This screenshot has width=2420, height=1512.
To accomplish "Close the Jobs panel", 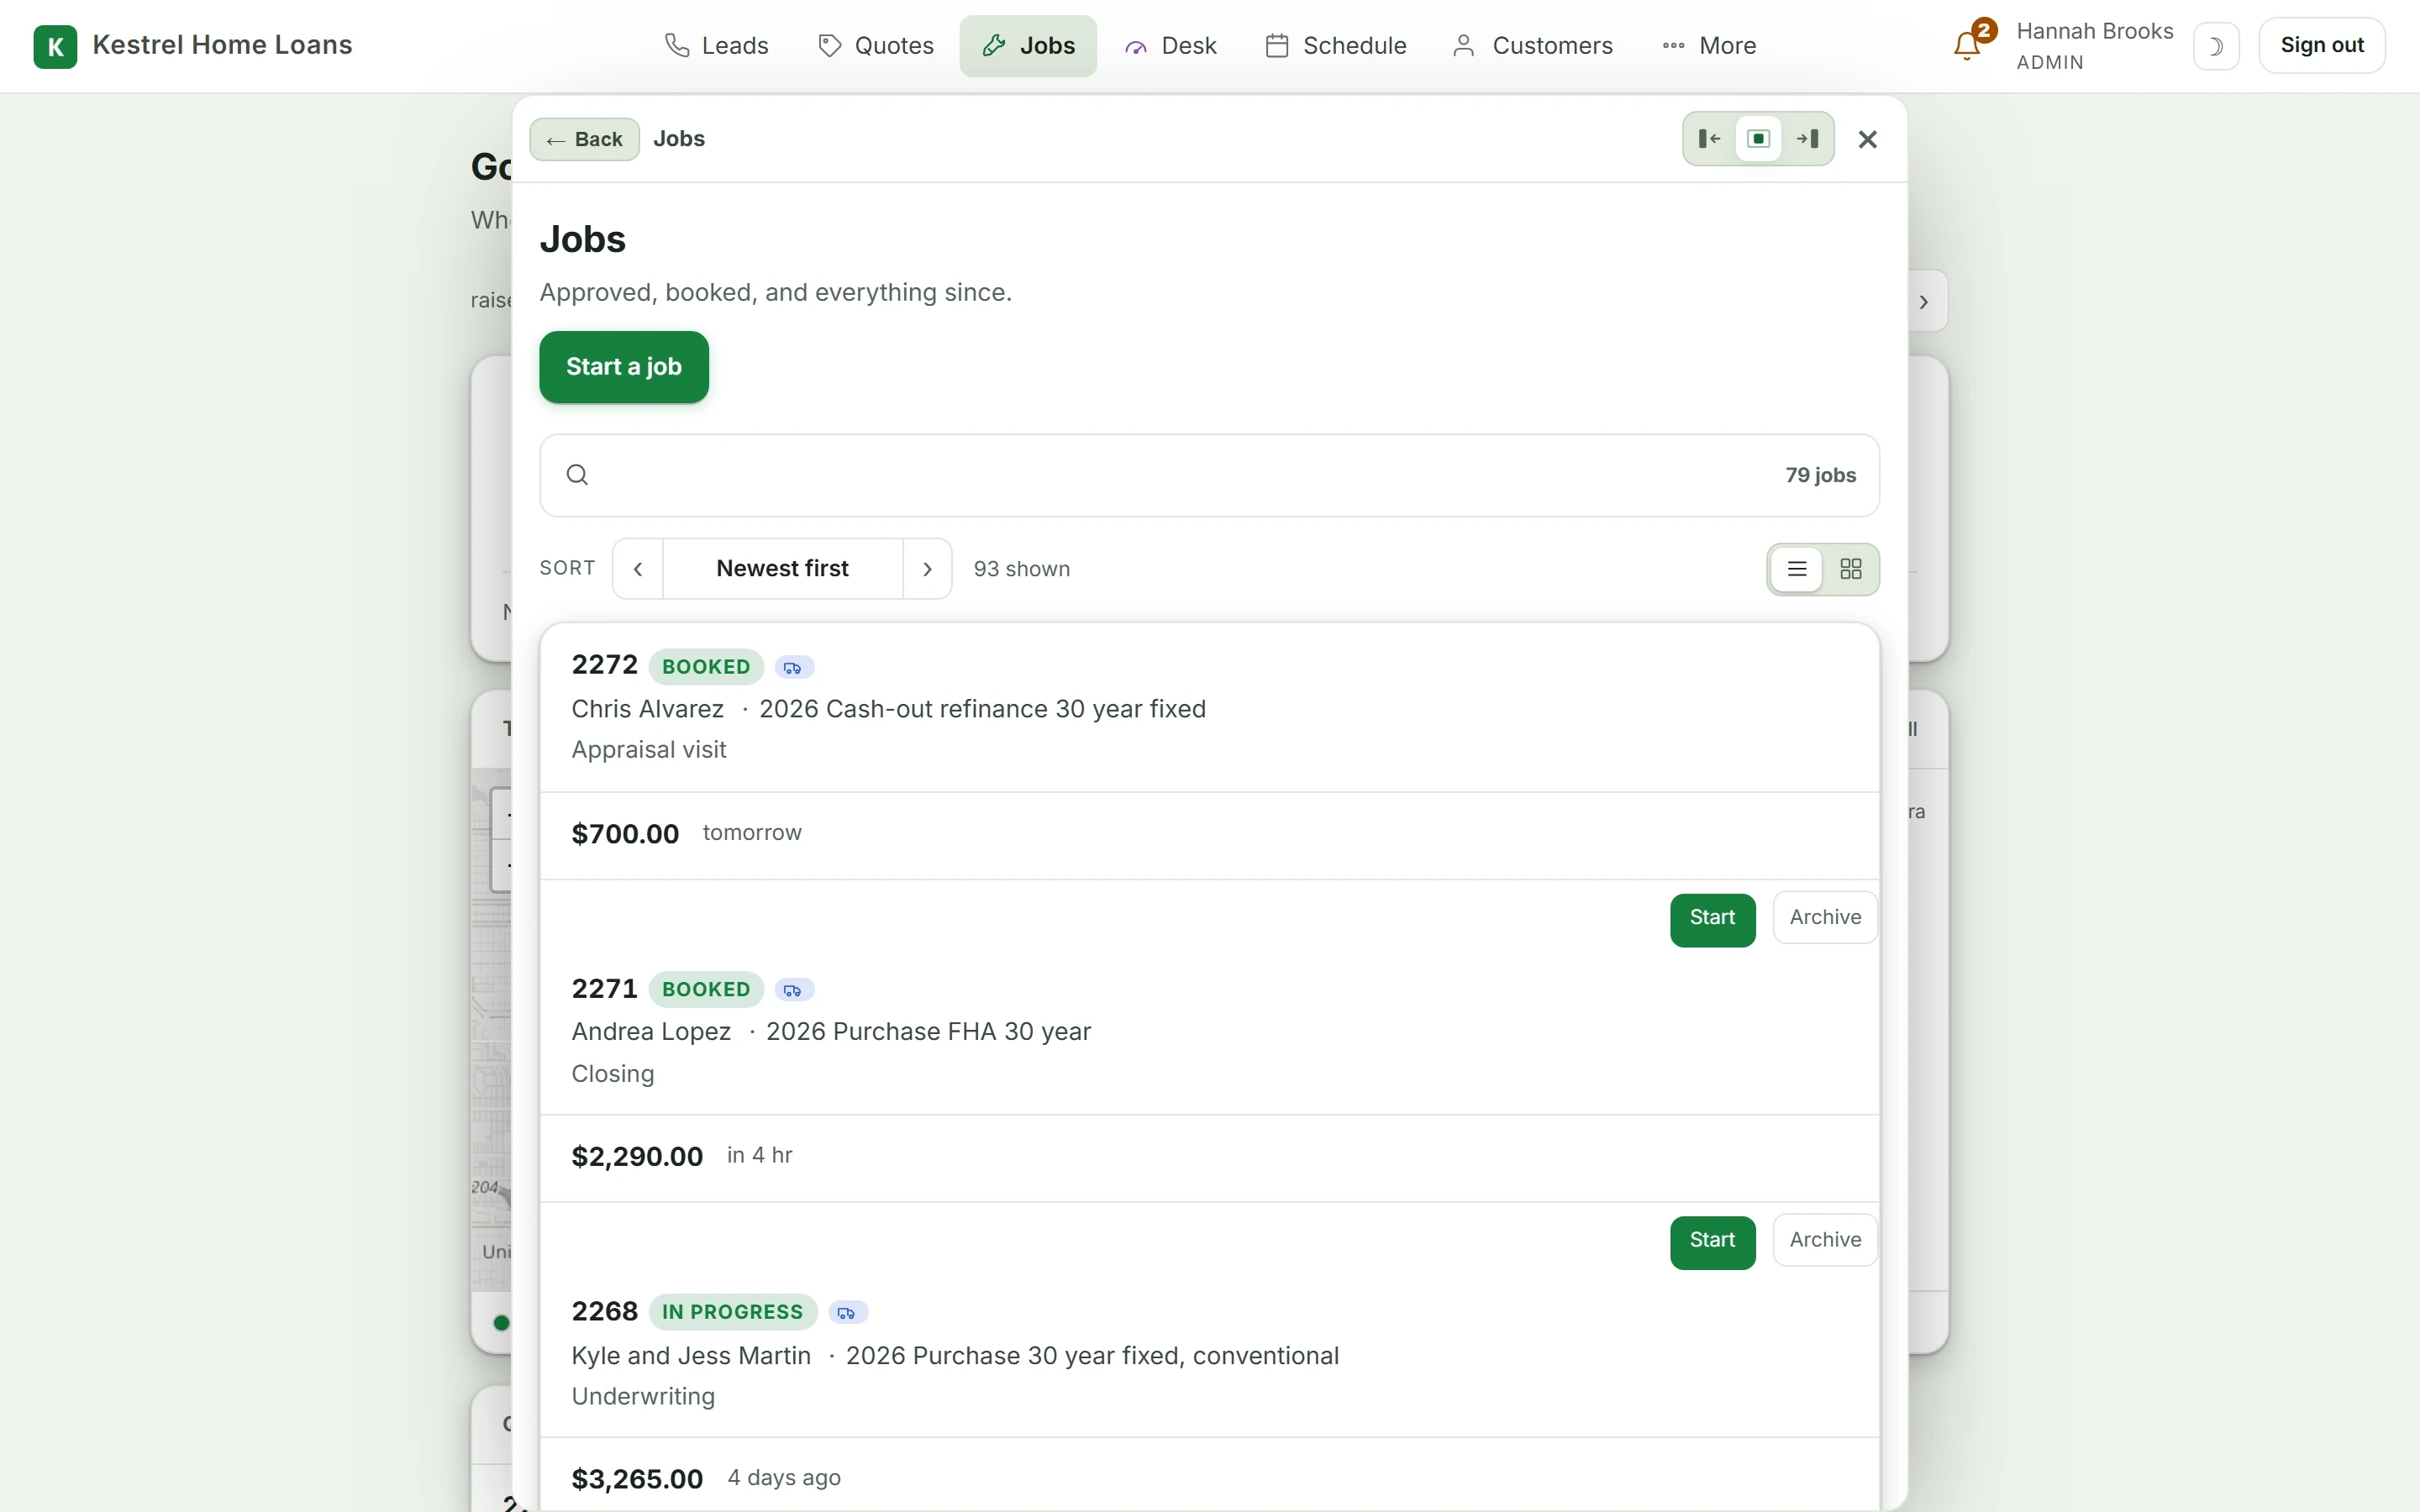I will pyautogui.click(x=1867, y=139).
